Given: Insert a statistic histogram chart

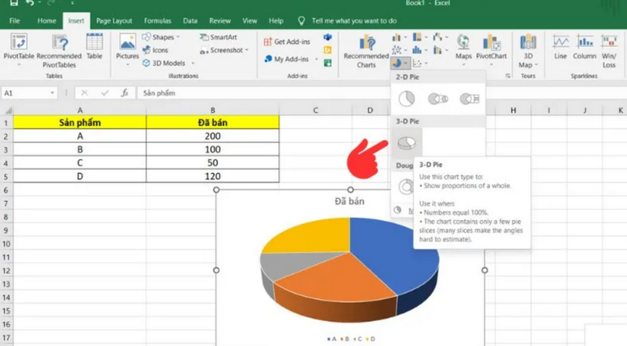Looking at the screenshot, I should tap(419, 50).
